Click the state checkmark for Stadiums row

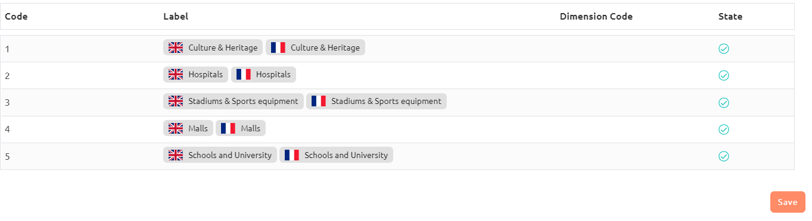(x=724, y=103)
